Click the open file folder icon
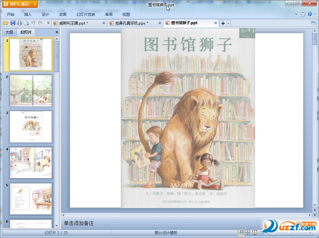Screen dimensions: 319x238 click(x=6, y=23)
